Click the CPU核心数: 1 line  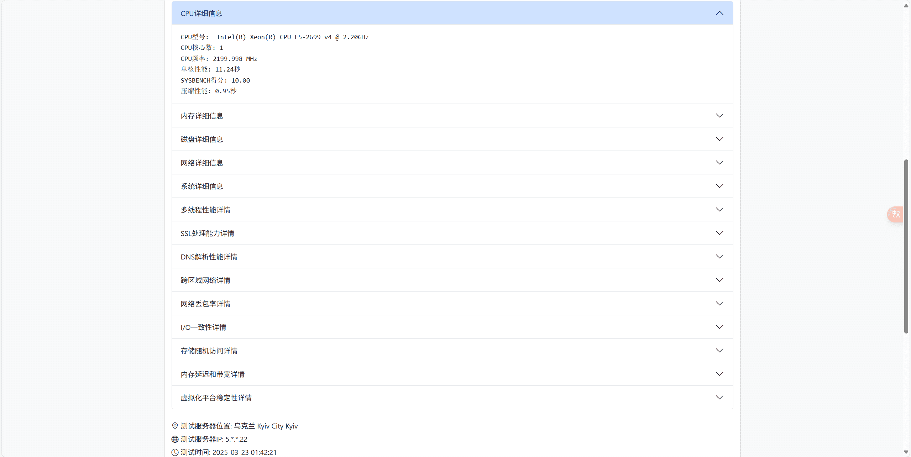tap(202, 48)
